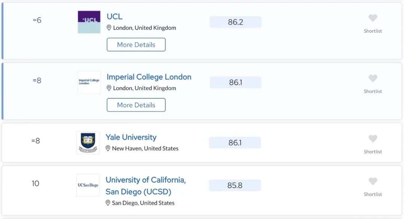This screenshot has width=404, height=219.
Task: Click the location pin under UCL name
Action: (x=109, y=28)
